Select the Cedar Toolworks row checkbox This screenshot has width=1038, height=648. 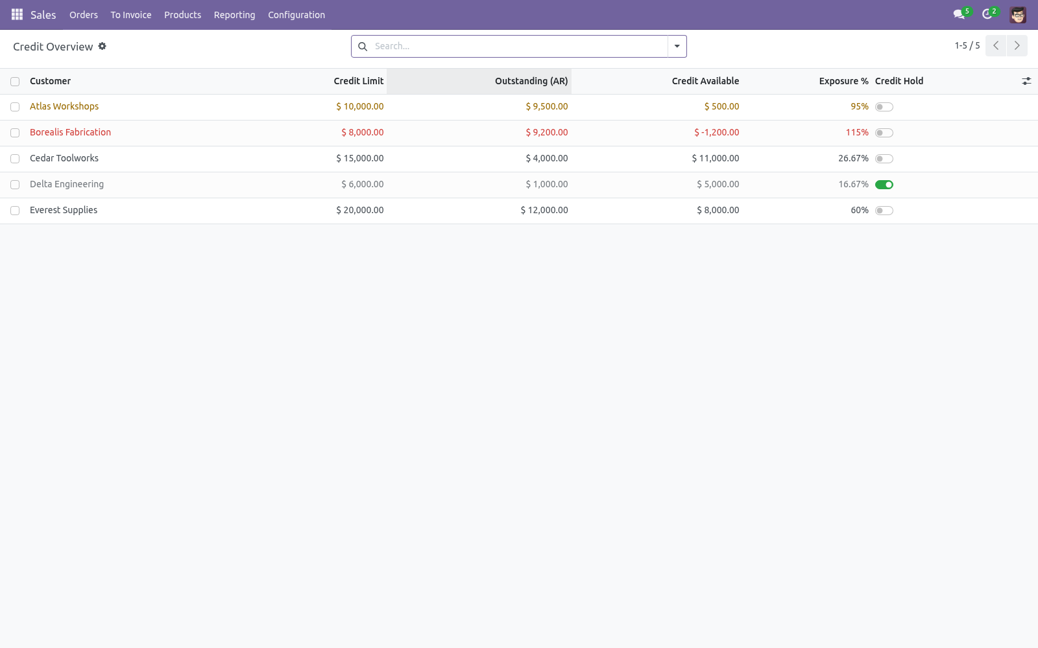(15, 159)
